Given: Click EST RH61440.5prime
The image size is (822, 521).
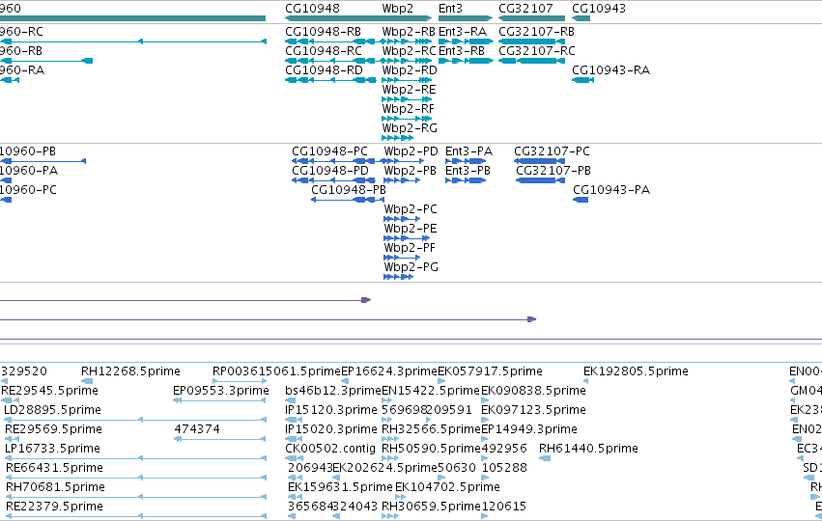Looking at the screenshot, I should pos(588,449).
